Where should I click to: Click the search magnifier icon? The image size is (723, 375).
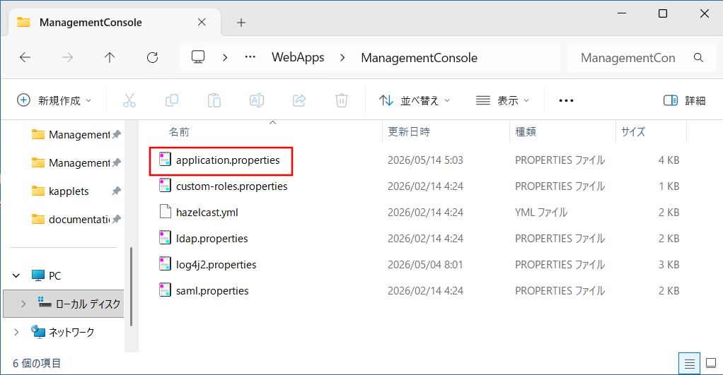coord(698,57)
